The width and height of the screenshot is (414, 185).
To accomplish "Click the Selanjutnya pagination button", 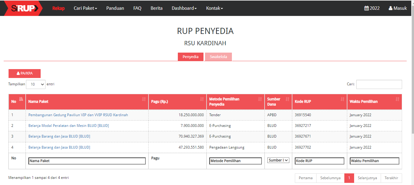I will click(x=368, y=178).
